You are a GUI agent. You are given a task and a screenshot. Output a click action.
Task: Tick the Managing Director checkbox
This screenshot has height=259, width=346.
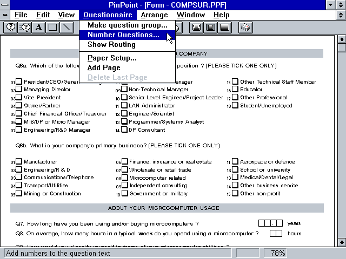19,89
